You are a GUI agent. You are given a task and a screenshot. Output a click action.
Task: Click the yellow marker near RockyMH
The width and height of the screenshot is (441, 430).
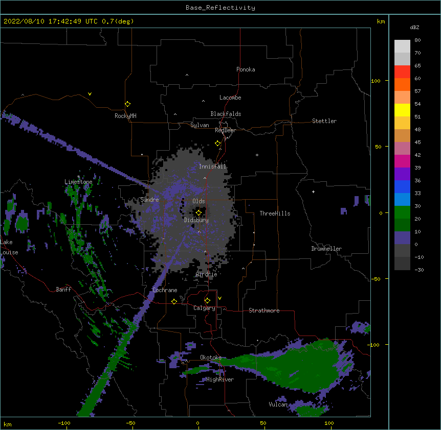(128, 104)
